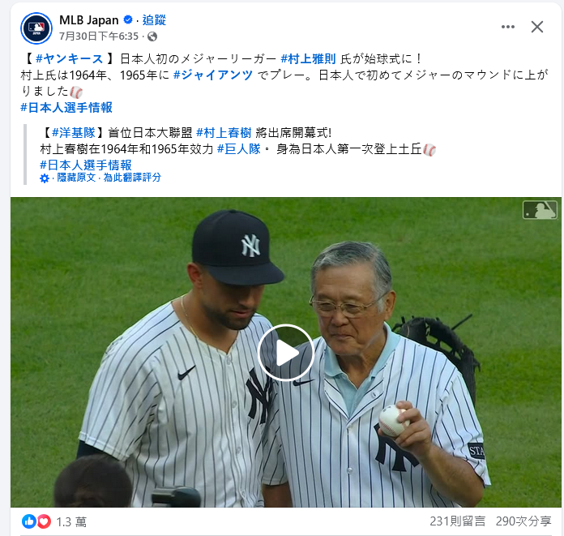Open the #ヤンキース hashtag
The image size is (564, 536).
coord(69,58)
